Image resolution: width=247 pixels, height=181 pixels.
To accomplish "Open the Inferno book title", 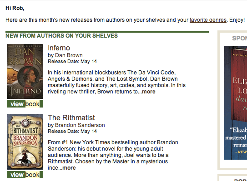I will [59, 48].
